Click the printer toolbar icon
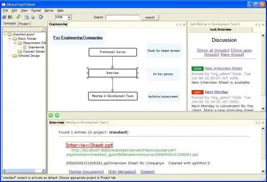This screenshot has width=267, height=182. [x=33, y=17]
